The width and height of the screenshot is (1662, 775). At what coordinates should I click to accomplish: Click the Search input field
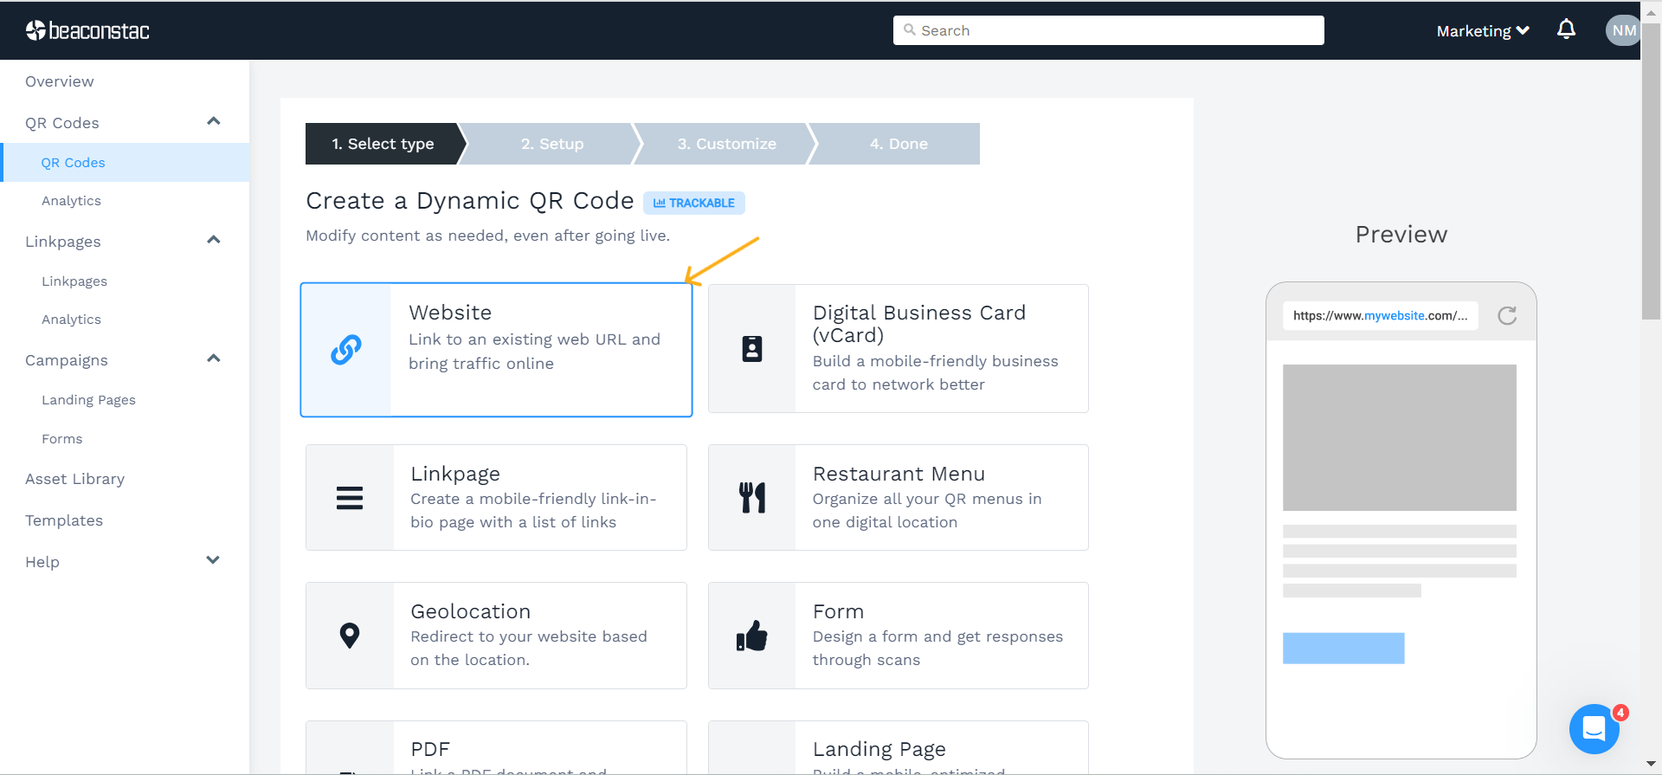point(1108,30)
